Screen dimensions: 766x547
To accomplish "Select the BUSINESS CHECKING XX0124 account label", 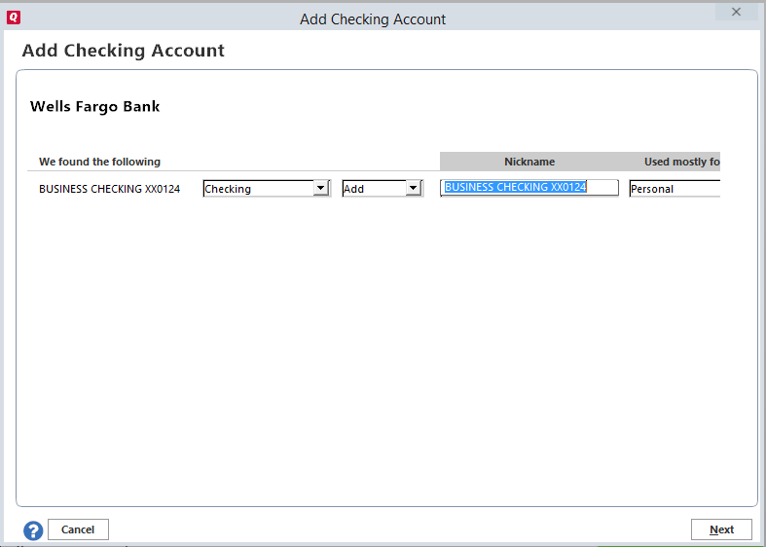I will 109,189.
